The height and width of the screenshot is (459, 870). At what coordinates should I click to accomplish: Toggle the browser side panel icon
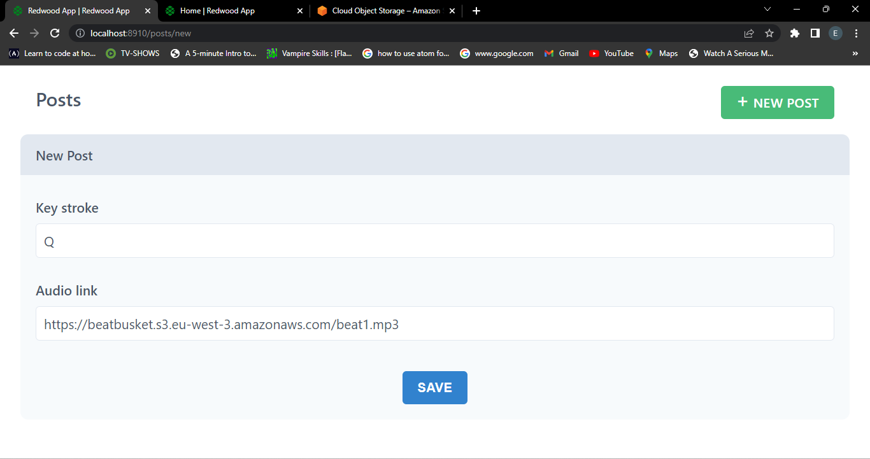[x=815, y=33]
